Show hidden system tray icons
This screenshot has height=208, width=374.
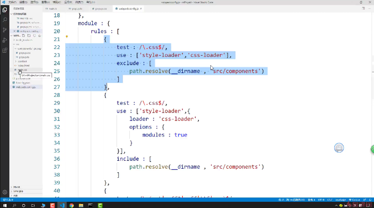click(x=337, y=205)
